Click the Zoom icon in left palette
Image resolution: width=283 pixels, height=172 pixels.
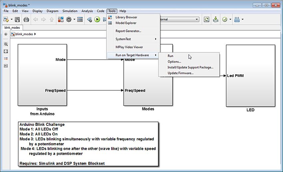tap(6, 44)
